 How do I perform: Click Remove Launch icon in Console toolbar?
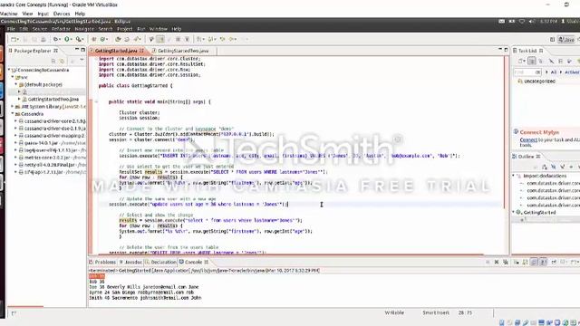point(497,262)
